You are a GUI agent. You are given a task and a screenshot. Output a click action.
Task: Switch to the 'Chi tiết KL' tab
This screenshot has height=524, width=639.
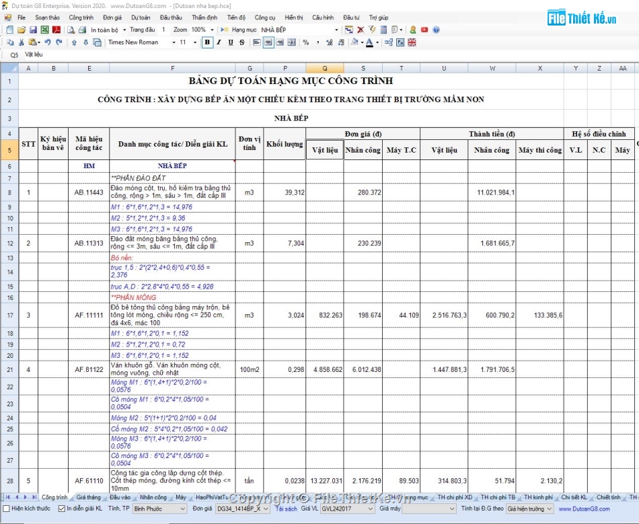[574, 497]
